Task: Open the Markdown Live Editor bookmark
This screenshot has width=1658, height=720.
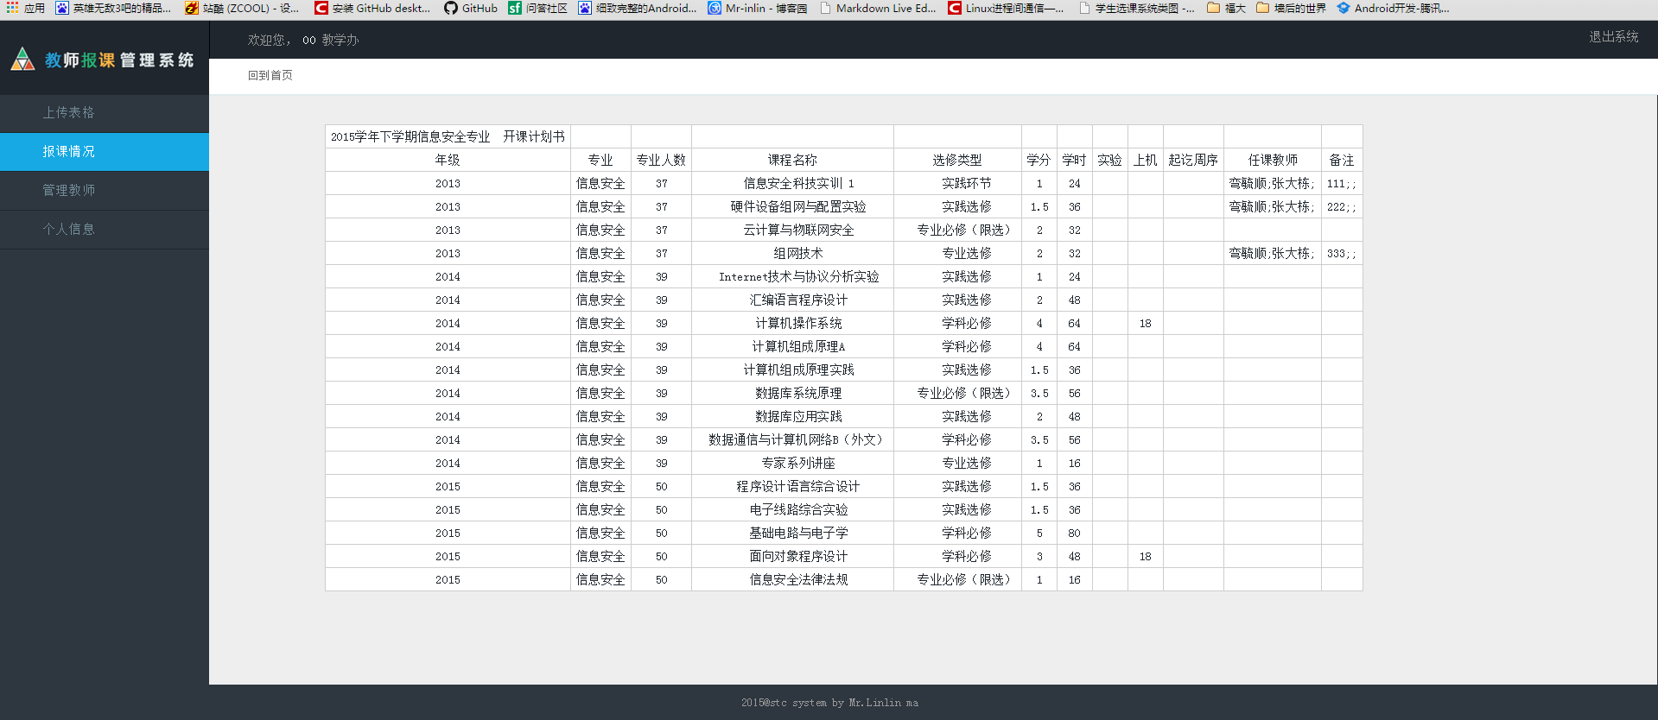Action: coord(878,8)
